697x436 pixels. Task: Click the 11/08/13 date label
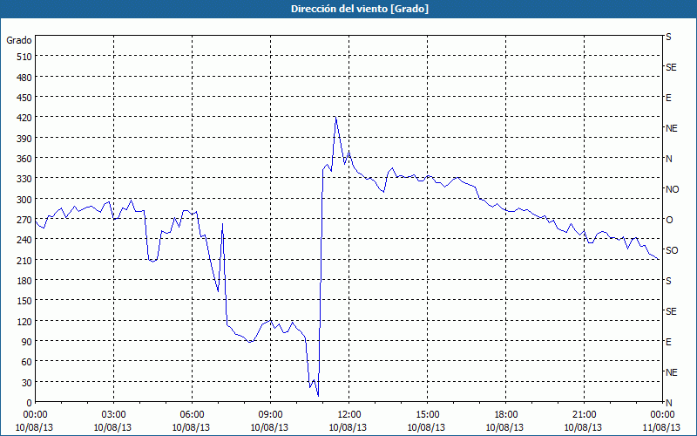[x=662, y=427]
